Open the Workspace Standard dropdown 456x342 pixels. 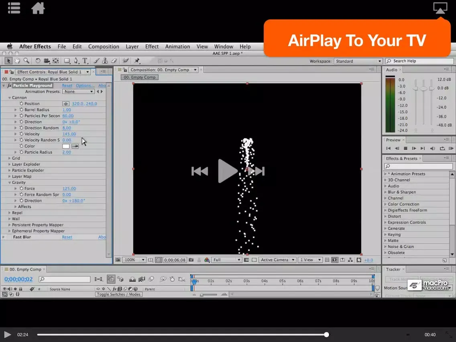pos(358,61)
